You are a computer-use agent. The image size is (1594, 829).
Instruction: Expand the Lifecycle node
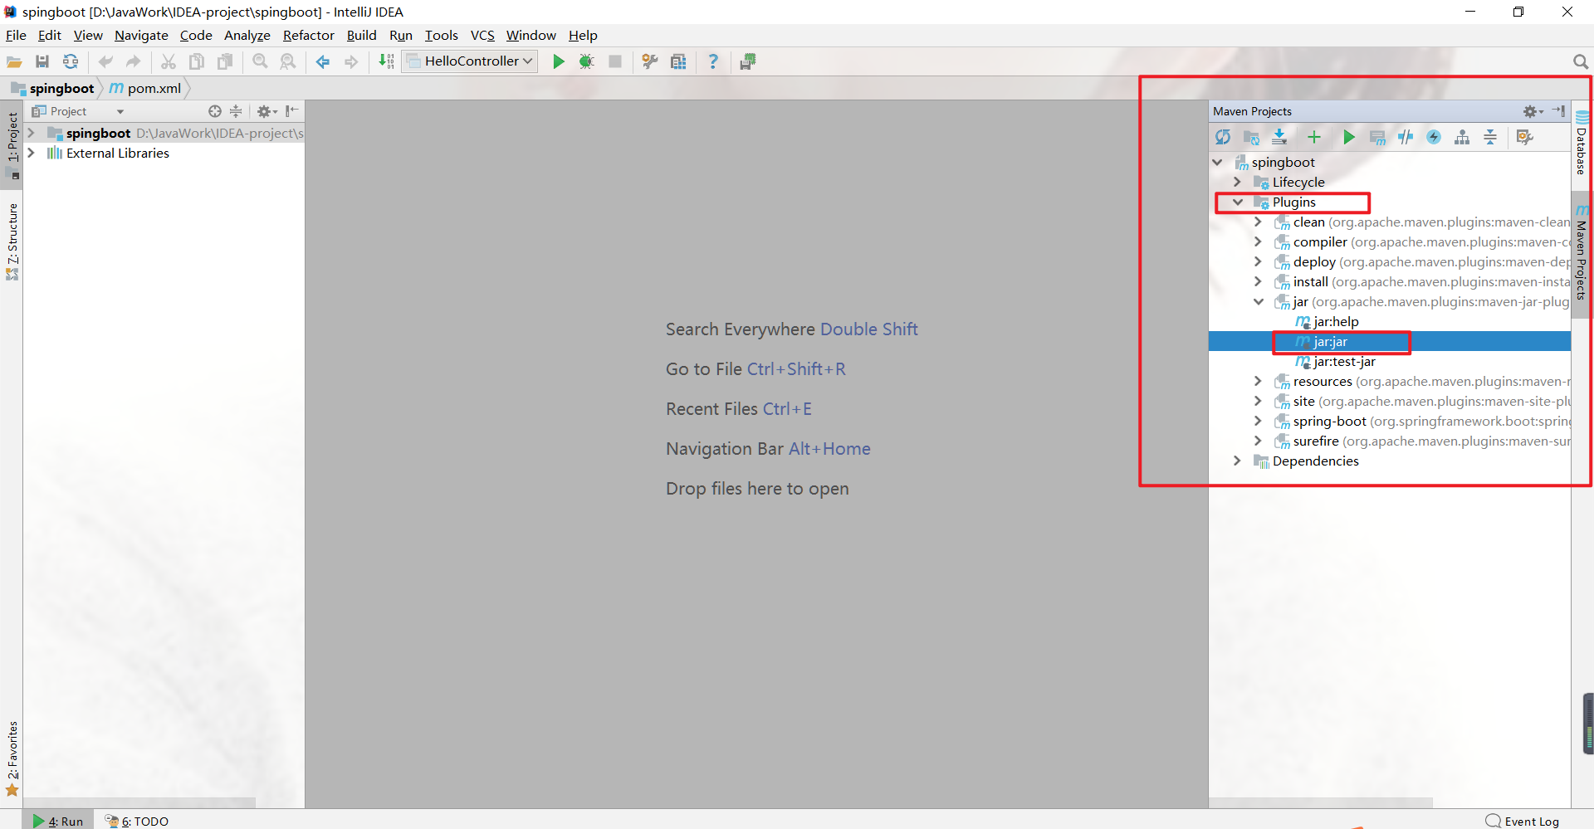tap(1238, 182)
